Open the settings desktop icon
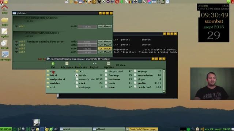Viewport: 234px width, 131px height. pyautogui.click(x=5, y=56)
